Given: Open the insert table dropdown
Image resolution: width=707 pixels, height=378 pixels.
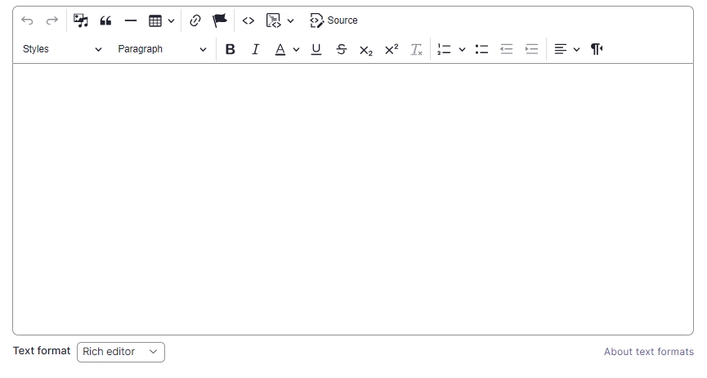Looking at the screenshot, I should (x=161, y=20).
